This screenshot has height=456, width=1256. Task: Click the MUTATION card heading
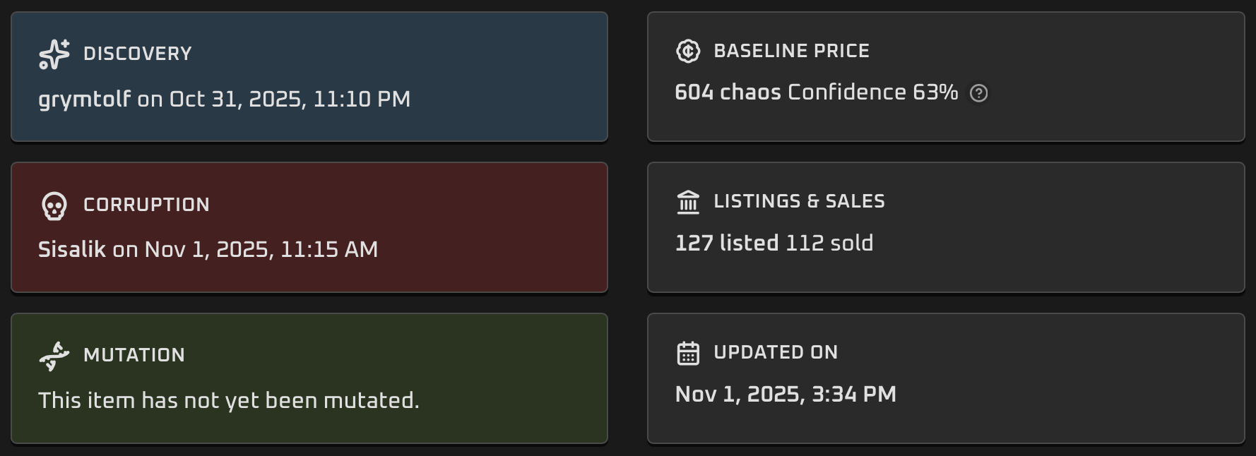point(134,356)
